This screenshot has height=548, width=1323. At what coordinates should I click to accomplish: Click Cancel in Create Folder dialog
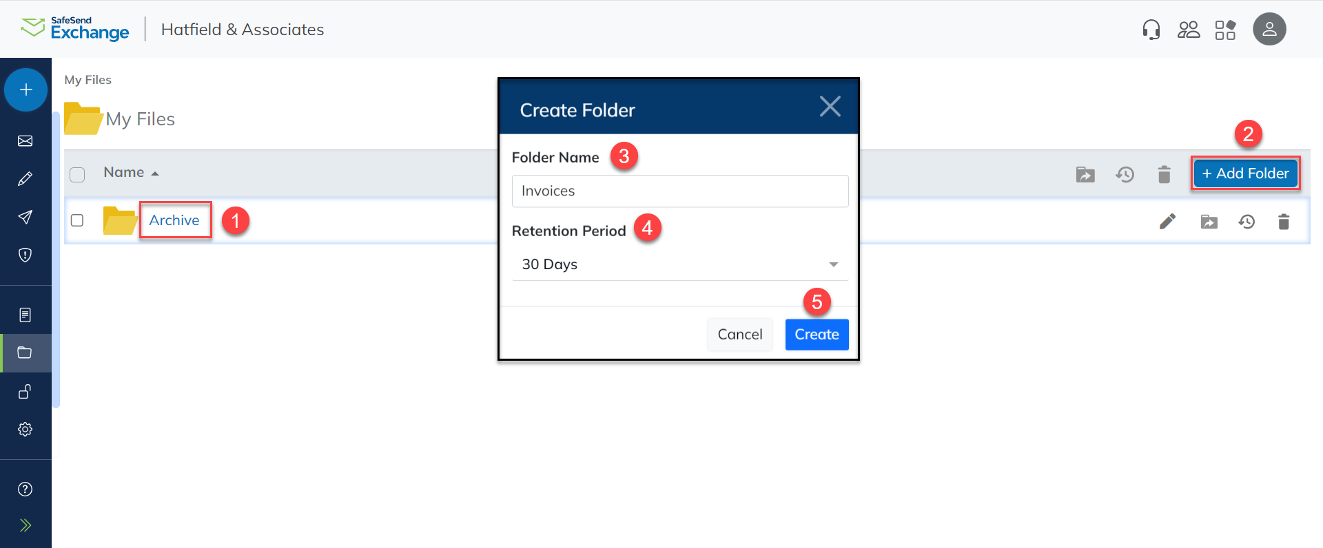739,335
